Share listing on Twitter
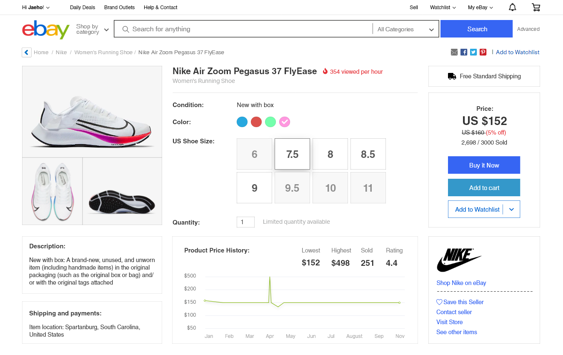The height and width of the screenshot is (355, 563). tap(473, 52)
